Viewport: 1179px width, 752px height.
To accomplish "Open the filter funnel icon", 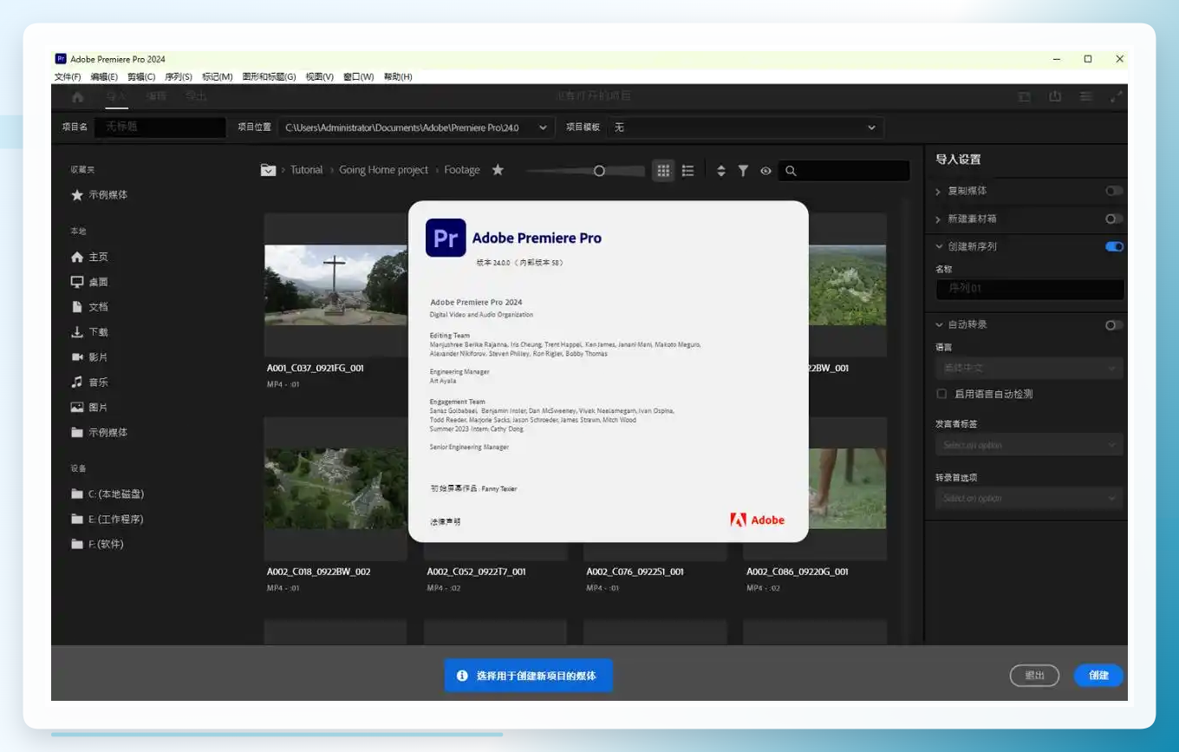I will click(x=743, y=171).
